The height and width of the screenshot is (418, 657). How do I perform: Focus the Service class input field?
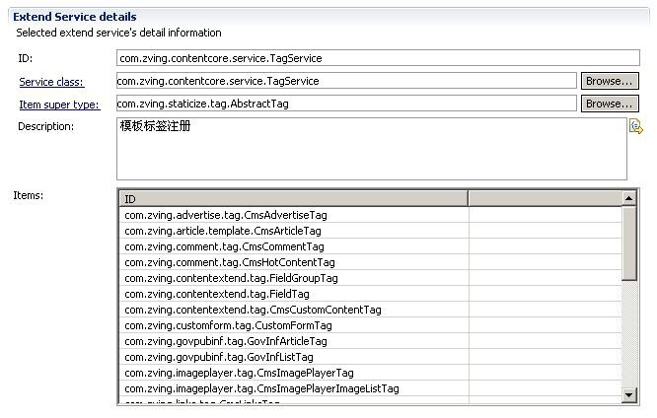point(345,81)
